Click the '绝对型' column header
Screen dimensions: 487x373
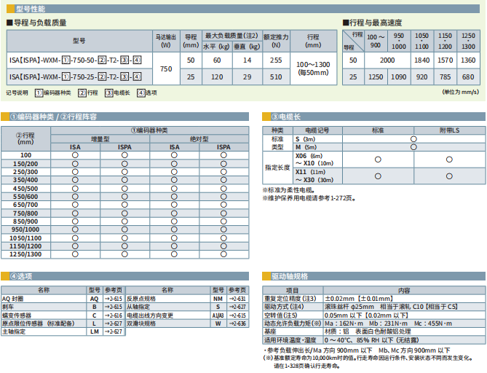pos(199,139)
